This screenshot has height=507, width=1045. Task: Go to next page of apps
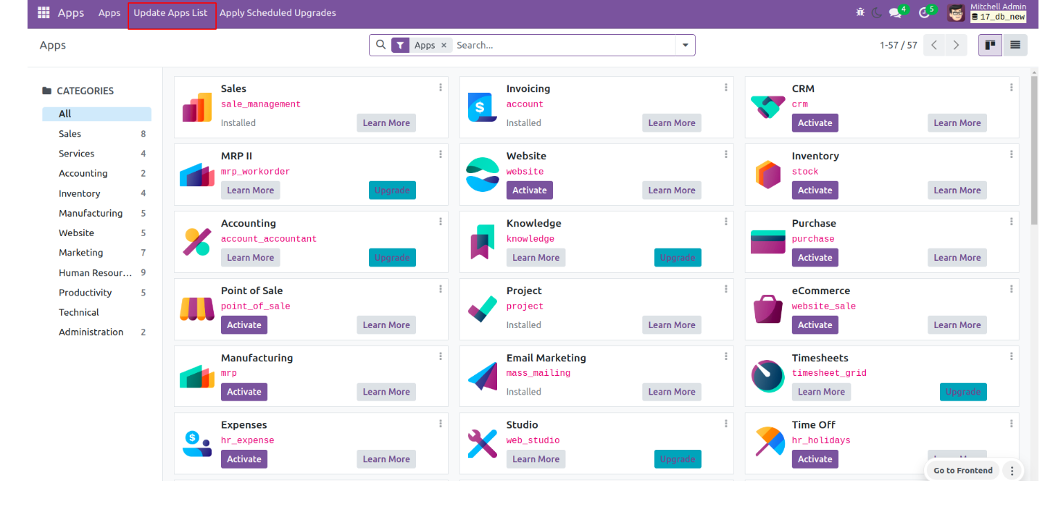coord(957,45)
